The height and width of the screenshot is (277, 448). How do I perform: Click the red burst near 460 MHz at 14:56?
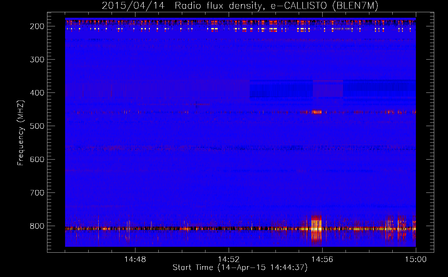tap(316, 112)
